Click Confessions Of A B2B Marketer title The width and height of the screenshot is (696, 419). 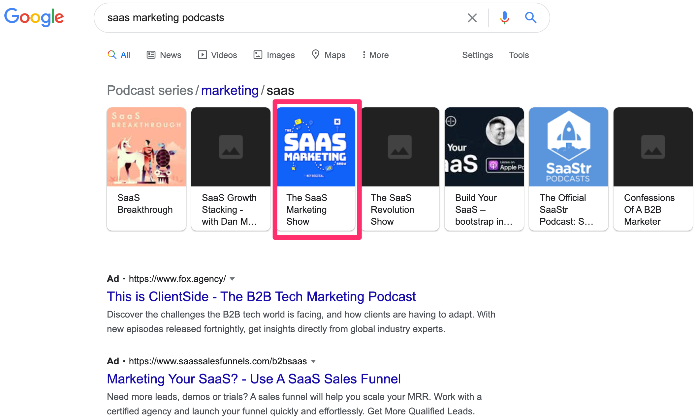(x=649, y=209)
